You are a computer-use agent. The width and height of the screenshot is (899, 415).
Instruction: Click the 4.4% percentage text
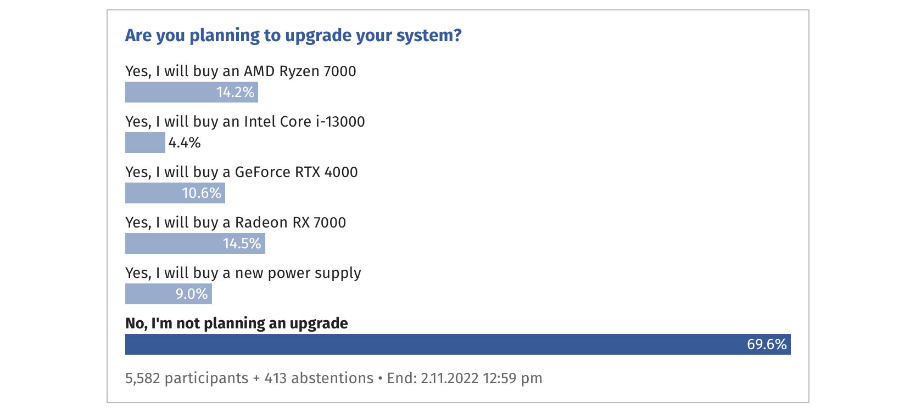[x=185, y=143]
